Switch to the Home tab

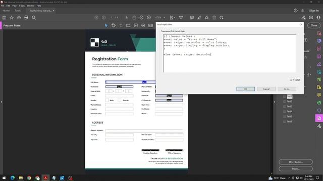tap(6, 11)
